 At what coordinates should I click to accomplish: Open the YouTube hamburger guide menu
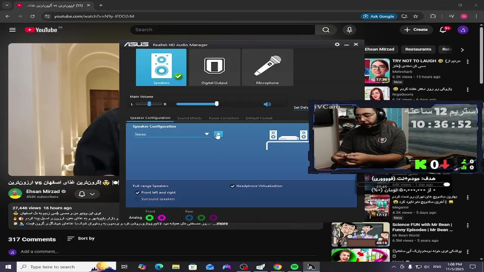[x=12, y=30]
